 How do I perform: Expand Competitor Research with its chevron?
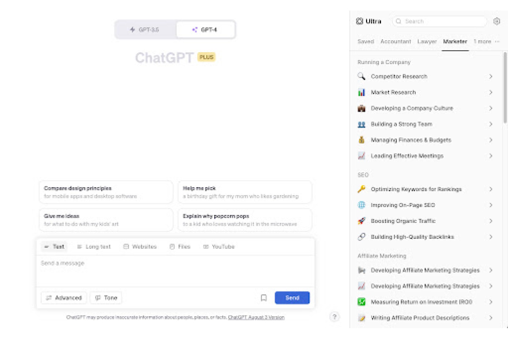[491, 76]
